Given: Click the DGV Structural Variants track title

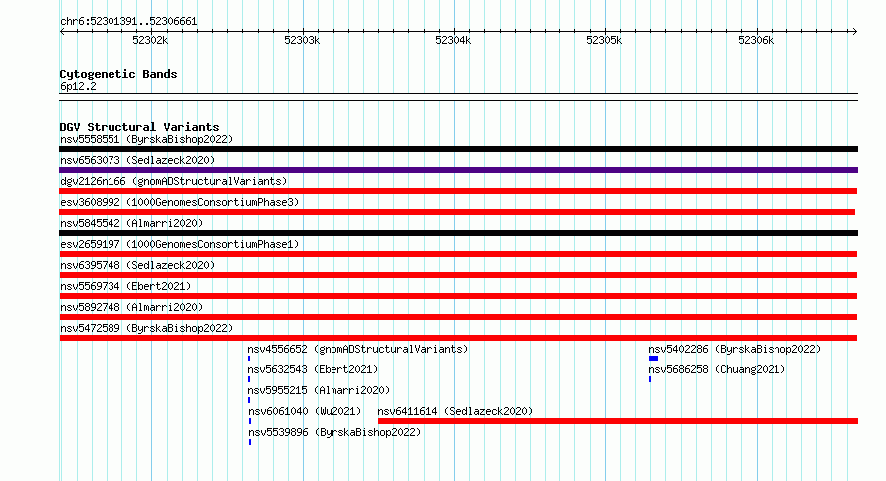Looking at the screenshot, I should pos(139,127).
